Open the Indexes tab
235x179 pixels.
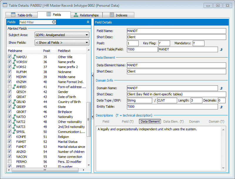tap(118, 15)
